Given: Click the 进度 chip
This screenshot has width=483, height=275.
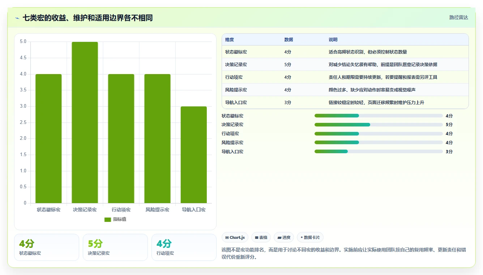Looking at the screenshot, I should 284,237.
